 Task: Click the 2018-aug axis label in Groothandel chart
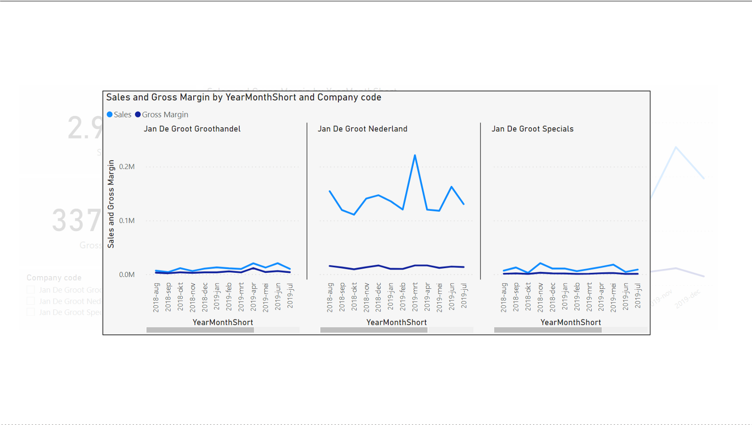[x=156, y=297]
